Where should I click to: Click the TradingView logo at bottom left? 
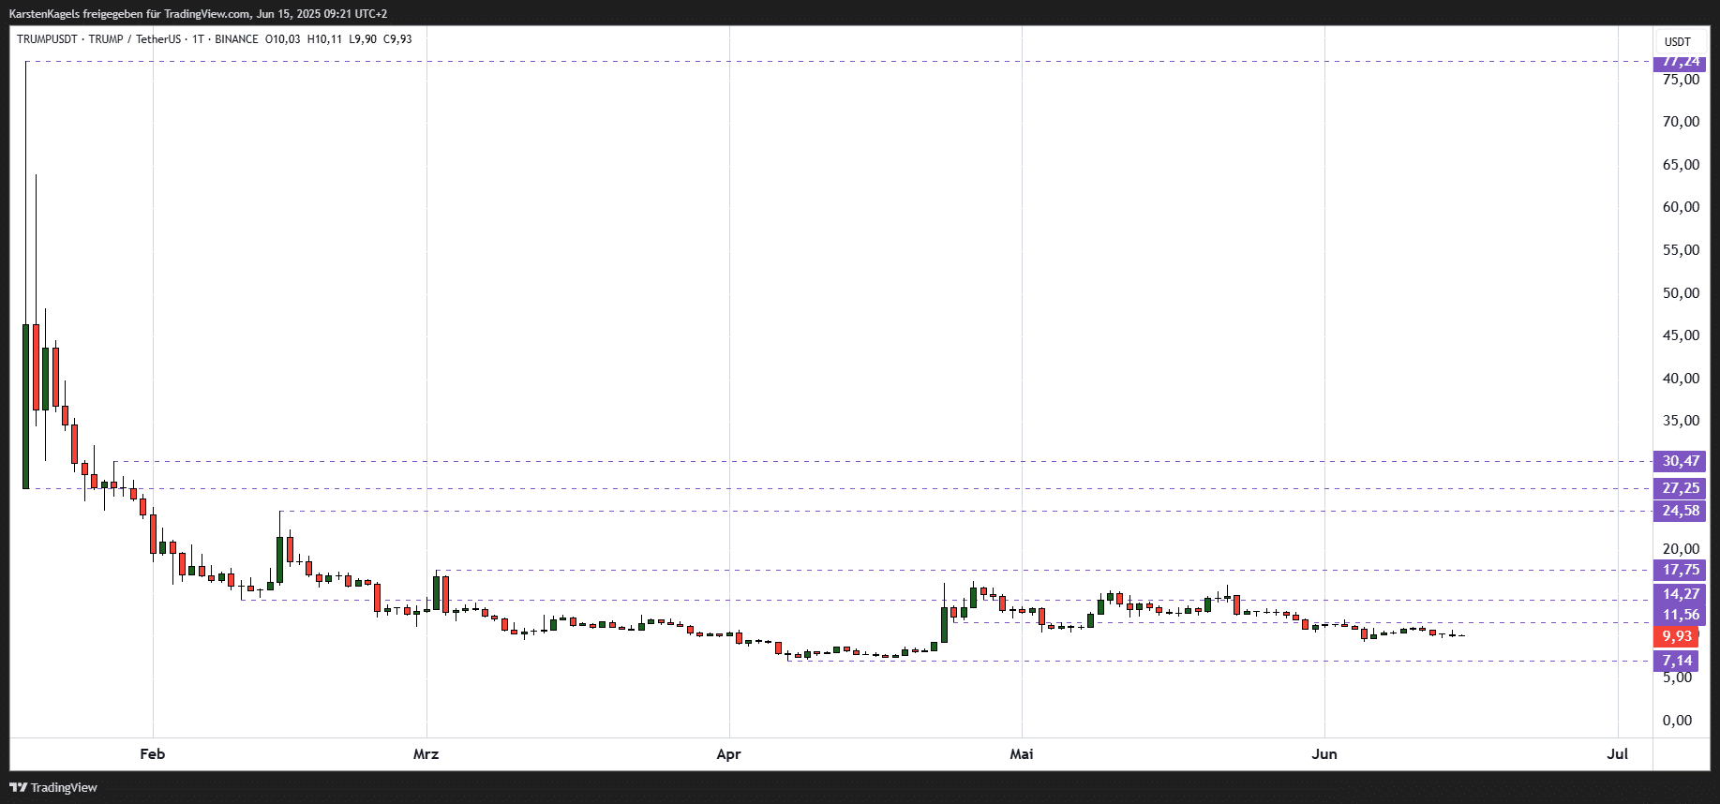click(x=53, y=787)
